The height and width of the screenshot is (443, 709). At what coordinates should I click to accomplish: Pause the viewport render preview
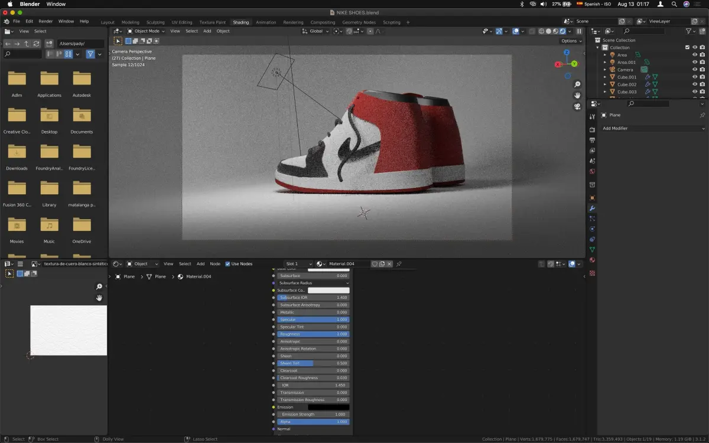click(579, 31)
